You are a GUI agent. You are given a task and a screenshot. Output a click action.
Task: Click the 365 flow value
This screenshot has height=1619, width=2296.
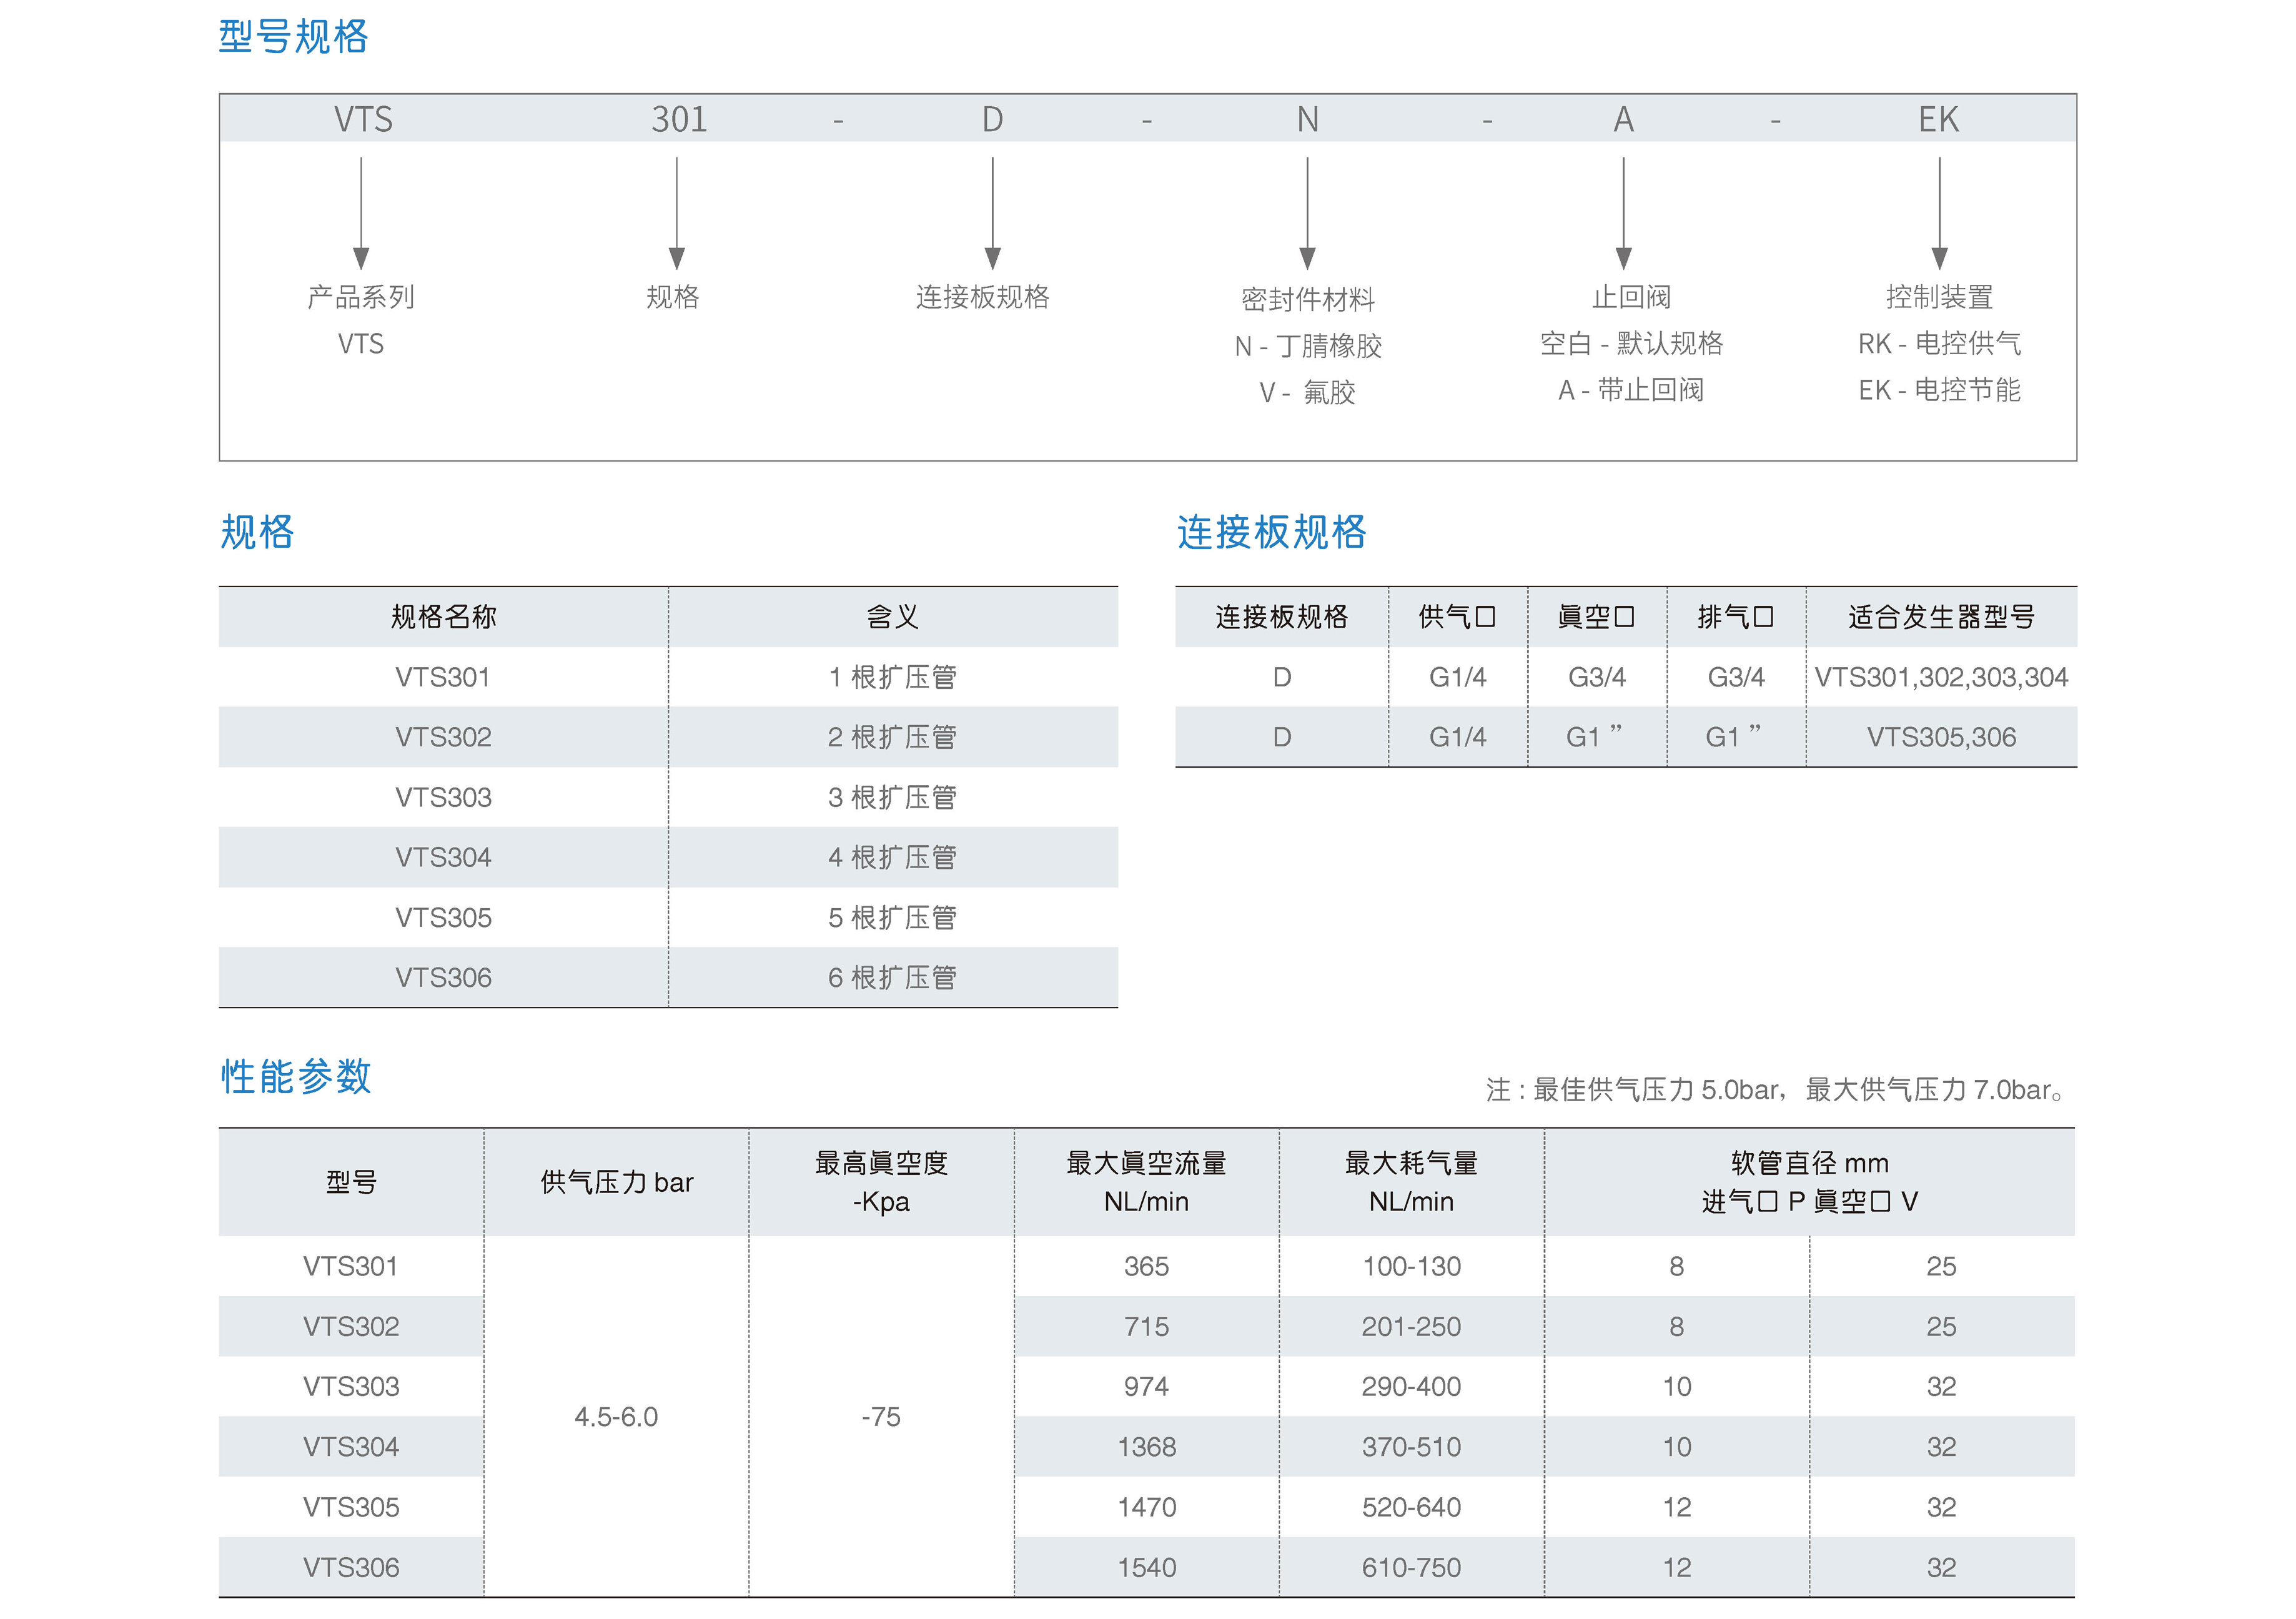[x=1146, y=1266]
